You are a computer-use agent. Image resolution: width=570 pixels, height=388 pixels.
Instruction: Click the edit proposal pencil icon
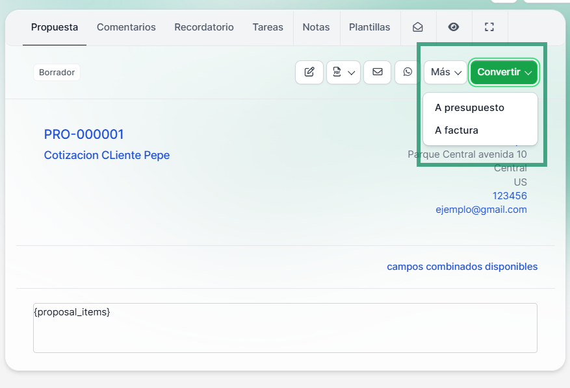309,72
